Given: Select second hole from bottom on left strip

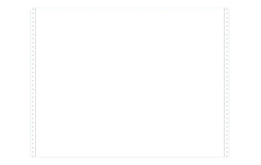Looking at the screenshot, I should (x=32, y=152).
